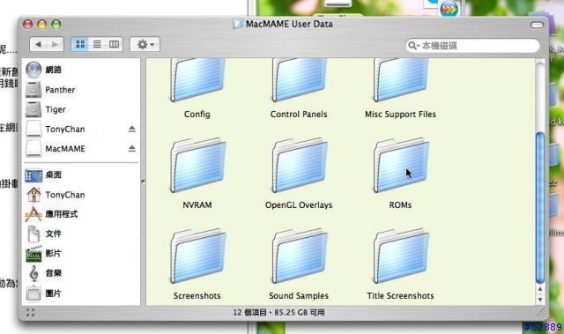Switch to column view
564x334 pixels.
point(115,44)
